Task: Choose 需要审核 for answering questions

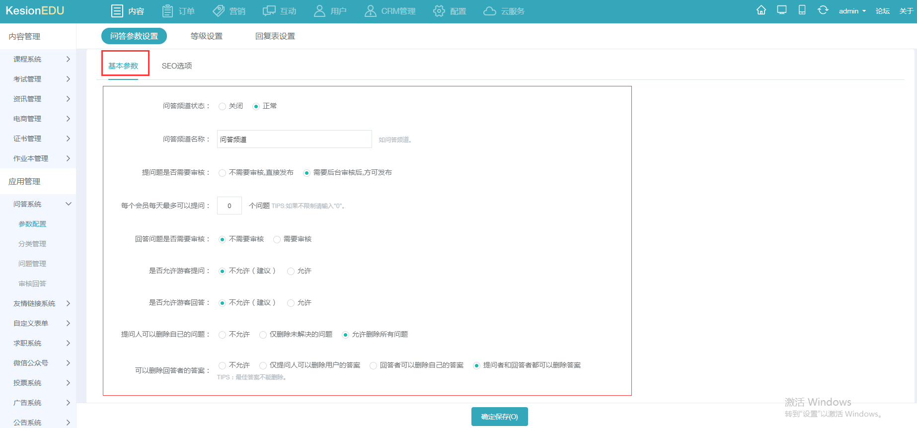Action: click(x=277, y=239)
